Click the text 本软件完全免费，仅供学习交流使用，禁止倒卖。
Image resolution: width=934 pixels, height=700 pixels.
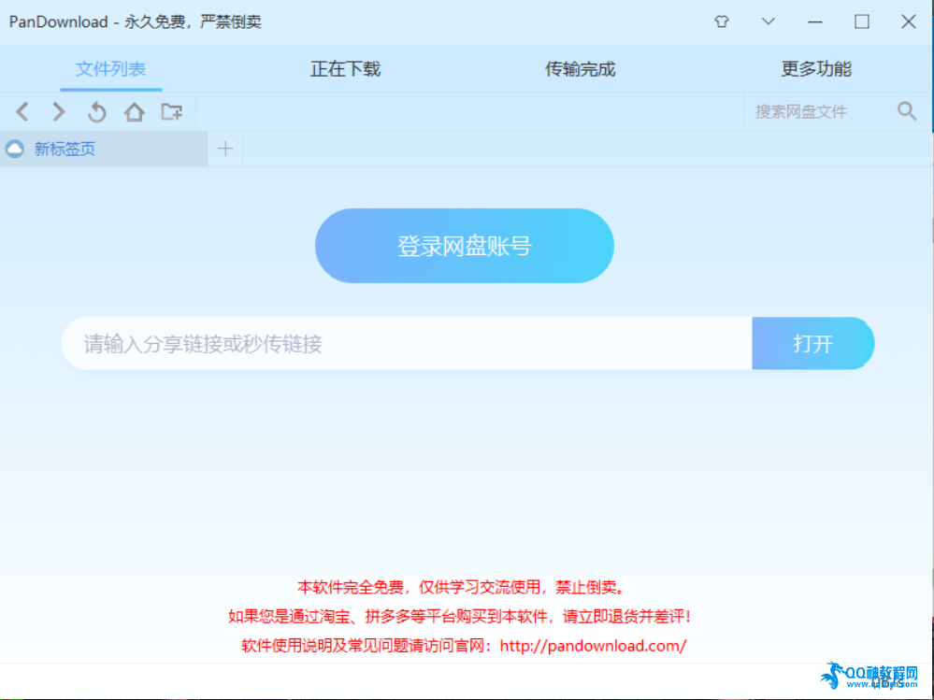[462, 588]
